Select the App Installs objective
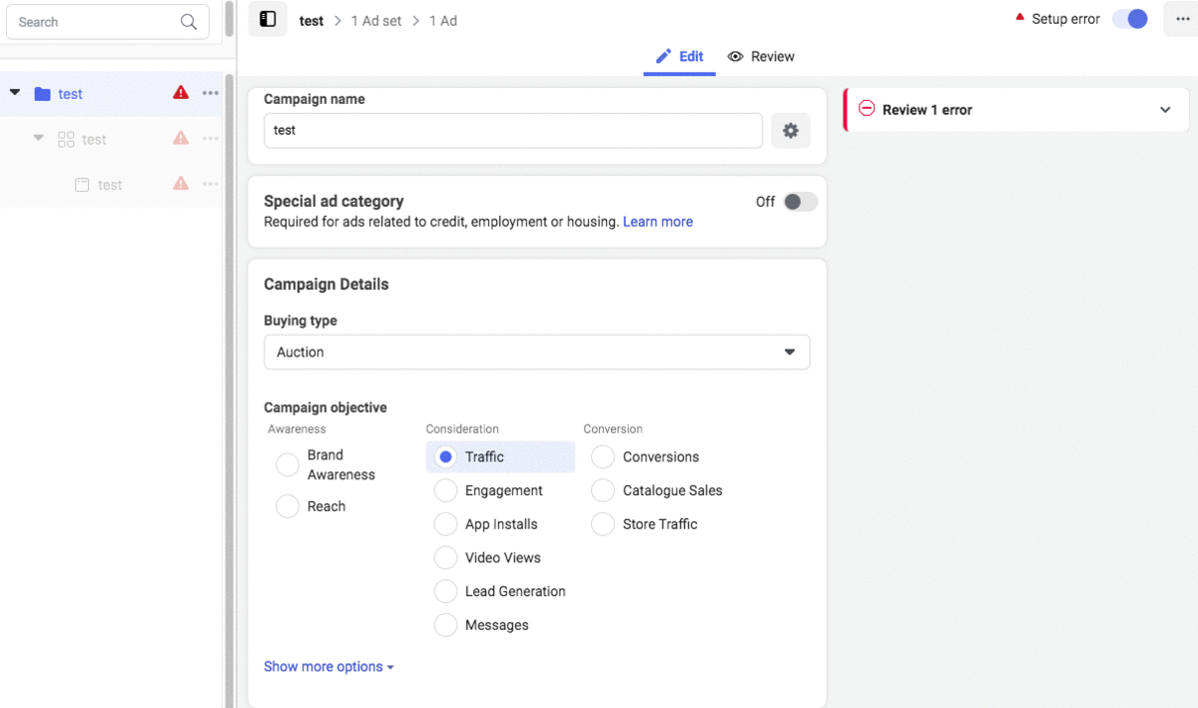The width and height of the screenshot is (1198, 708). (445, 524)
